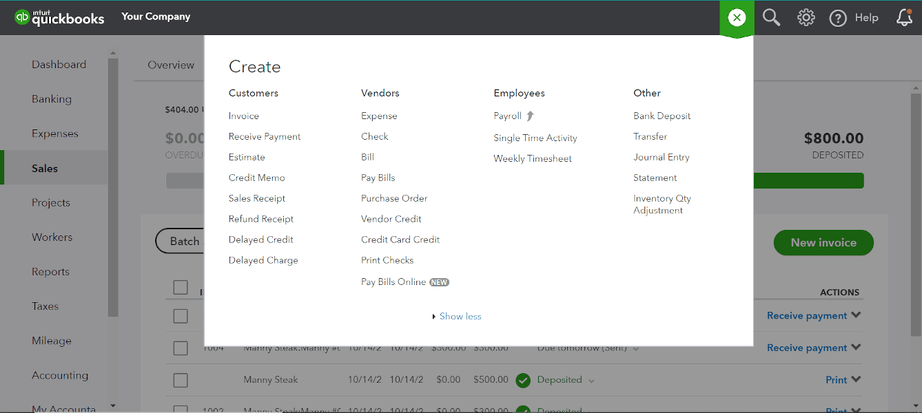Click the sidebar vertical scrollbar
The width and height of the screenshot is (922, 413).
click(x=114, y=187)
